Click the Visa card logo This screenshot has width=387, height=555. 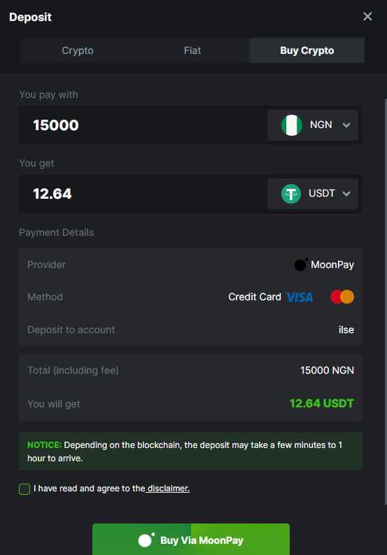pos(300,297)
